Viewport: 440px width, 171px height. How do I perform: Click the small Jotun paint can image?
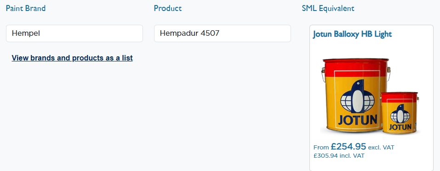(x=400, y=113)
